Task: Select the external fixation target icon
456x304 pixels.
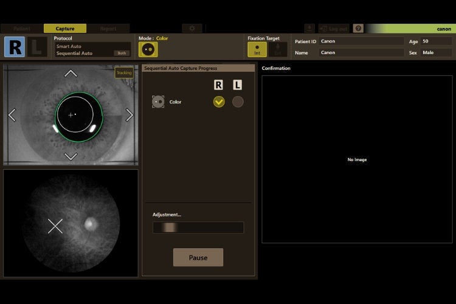Action: [278, 49]
